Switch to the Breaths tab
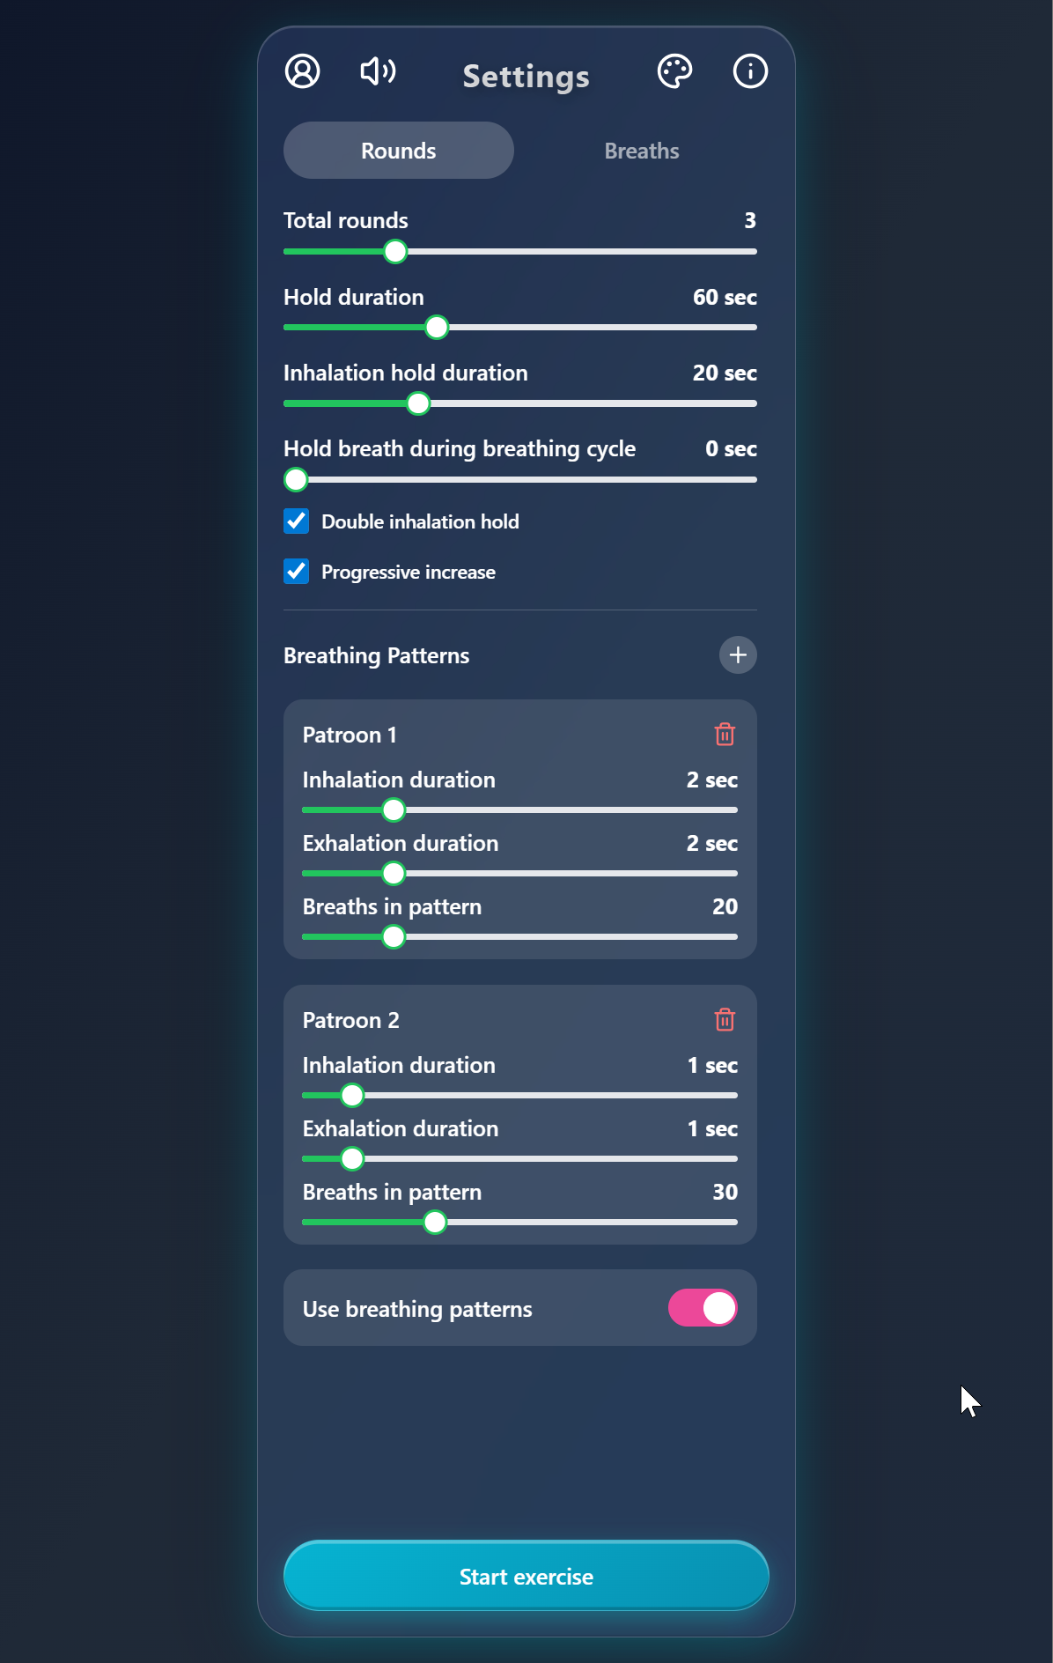Viewport: 1053px width, 1663px height. [x=641, y=150]
